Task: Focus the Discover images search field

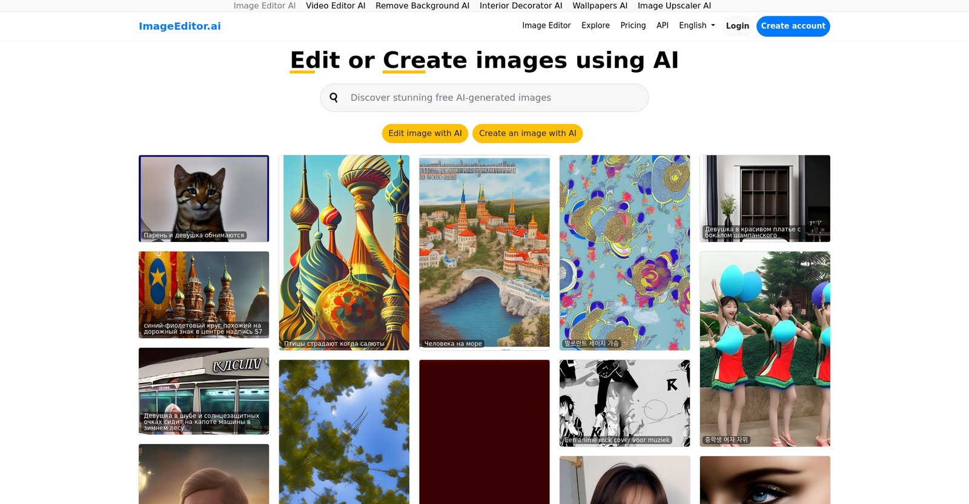Action: [484, 97]
